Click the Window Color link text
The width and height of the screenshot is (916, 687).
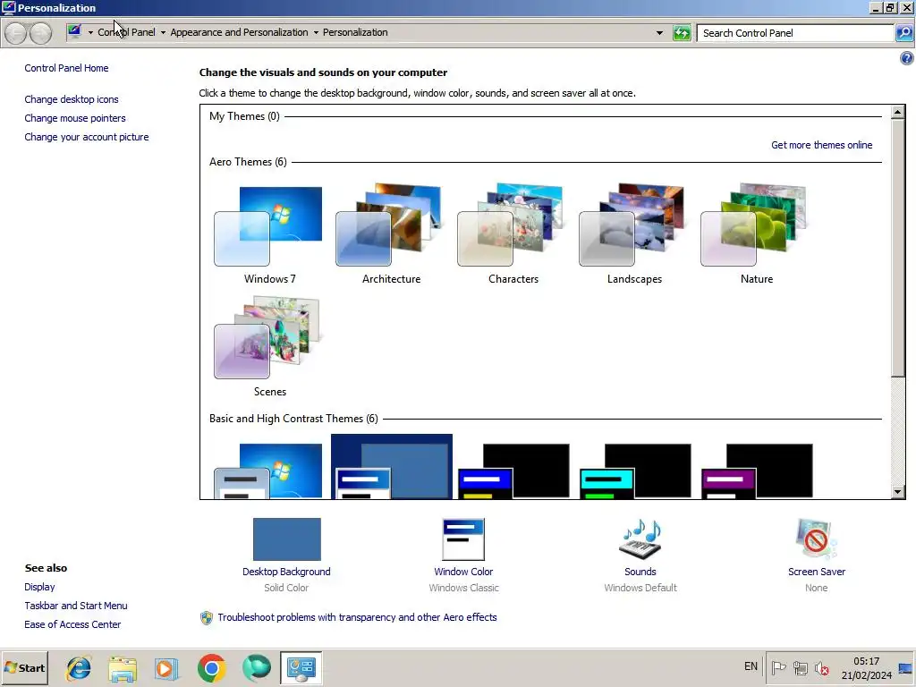coord(463,572)
